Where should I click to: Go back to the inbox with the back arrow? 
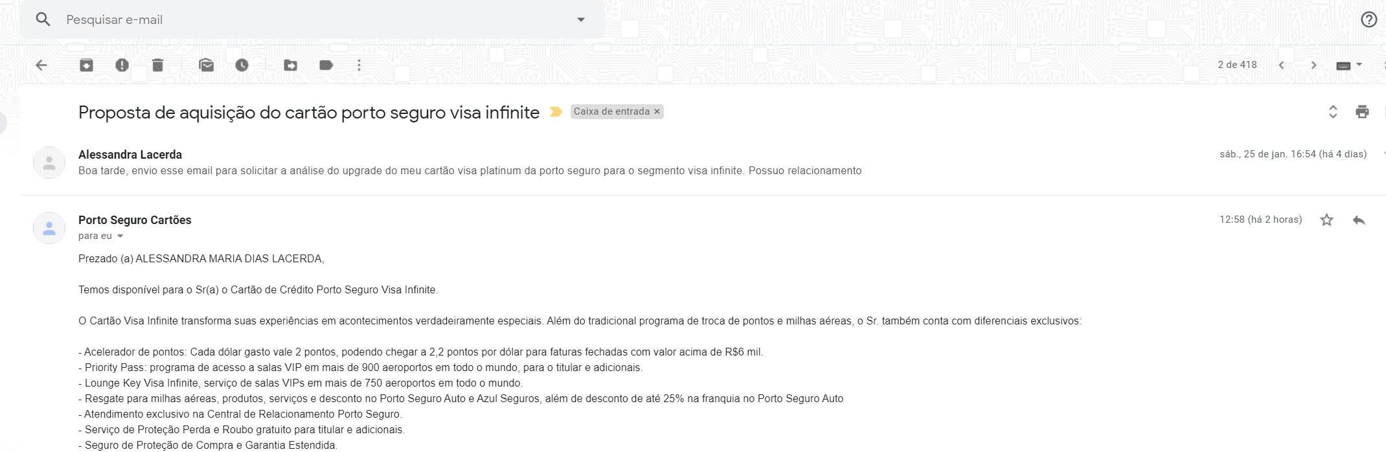pos(41,65)
